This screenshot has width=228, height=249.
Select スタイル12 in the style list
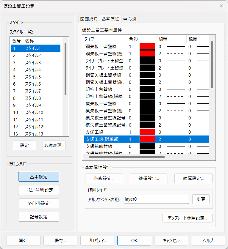click(36, 127)
